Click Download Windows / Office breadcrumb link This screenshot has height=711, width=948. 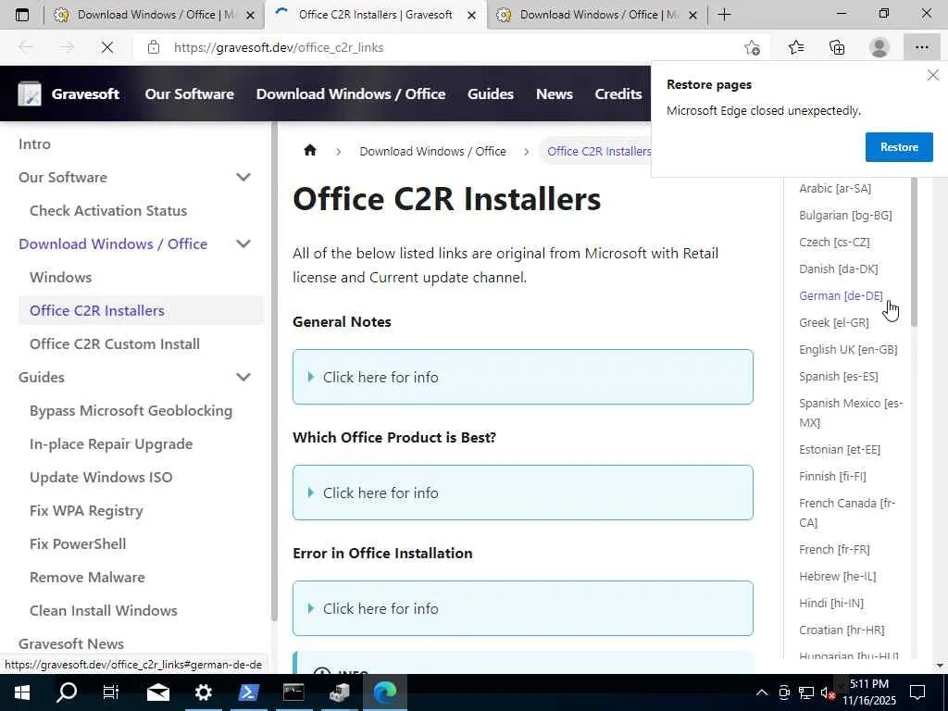click(432, 151)
